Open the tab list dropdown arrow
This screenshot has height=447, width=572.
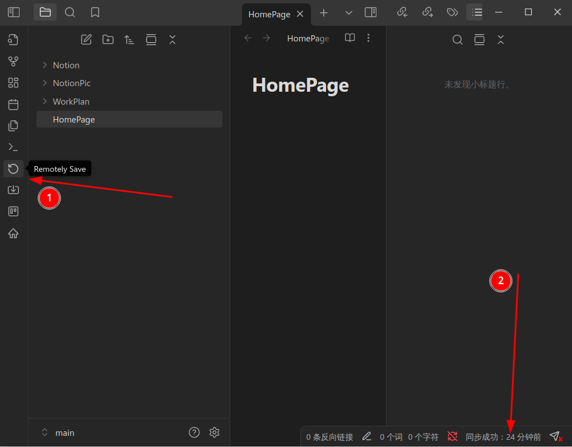click(x=348, y=13)
